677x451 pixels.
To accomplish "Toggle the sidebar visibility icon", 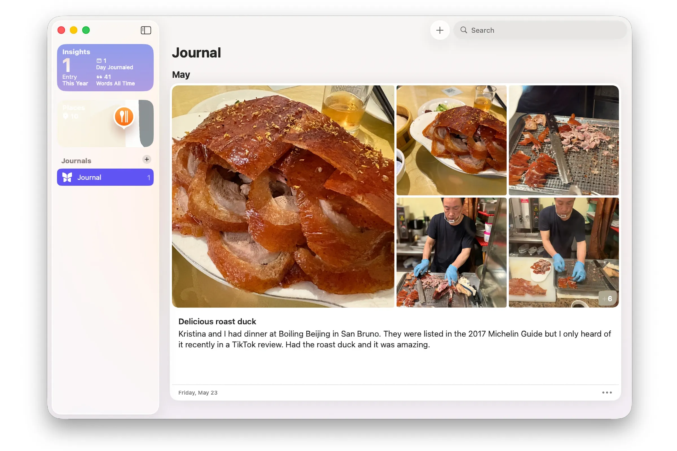I will (146, 30).
